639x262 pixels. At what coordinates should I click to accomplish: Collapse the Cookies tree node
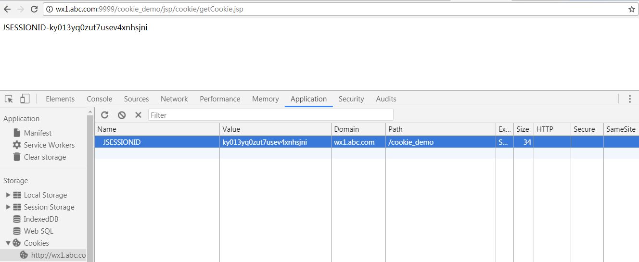point(8,243)
